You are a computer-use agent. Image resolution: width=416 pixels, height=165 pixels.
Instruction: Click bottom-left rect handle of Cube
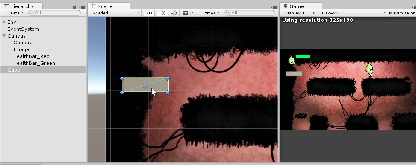122,92
